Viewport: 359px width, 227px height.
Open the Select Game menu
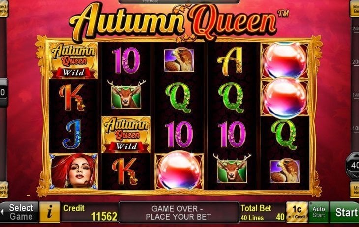[19, 212]
